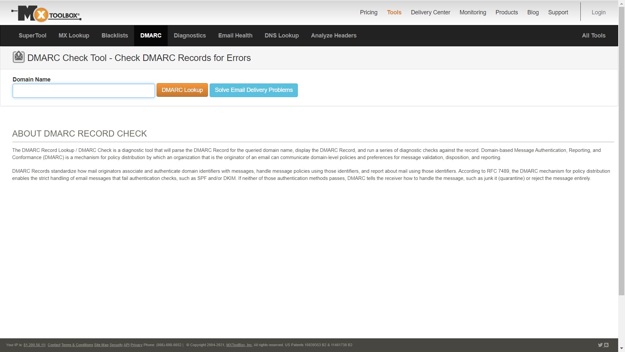Click the DMARC envelope icon beside the heading
This screenshot has width=625, height=352.
point(19,57)
